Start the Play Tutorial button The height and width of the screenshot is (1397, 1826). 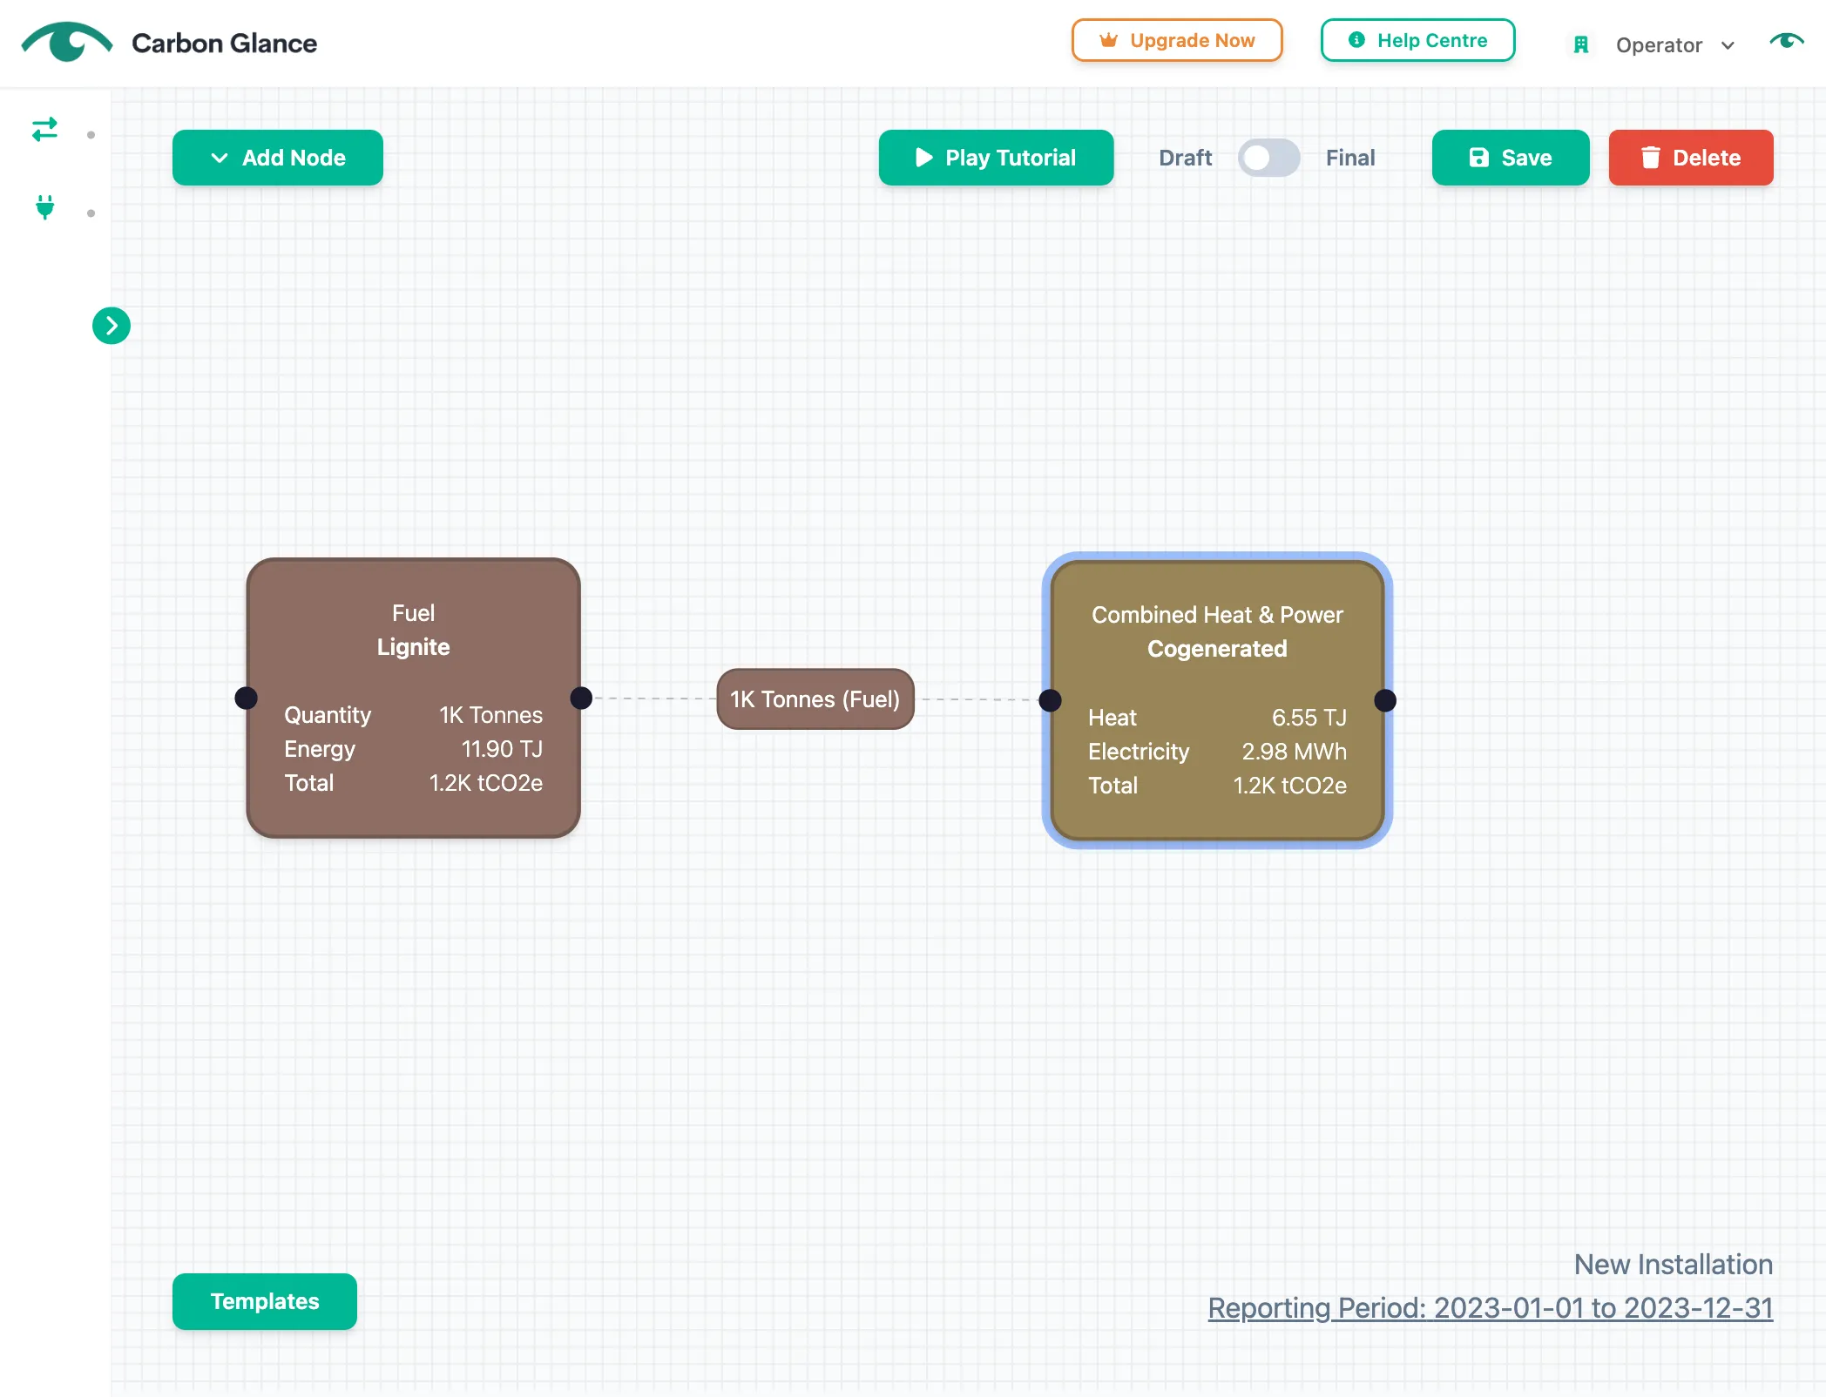[996, 158]
